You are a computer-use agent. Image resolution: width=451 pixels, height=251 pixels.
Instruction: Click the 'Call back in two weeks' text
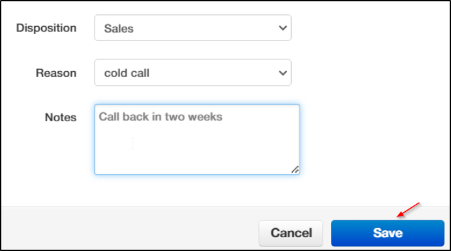(x=161, y=117)
